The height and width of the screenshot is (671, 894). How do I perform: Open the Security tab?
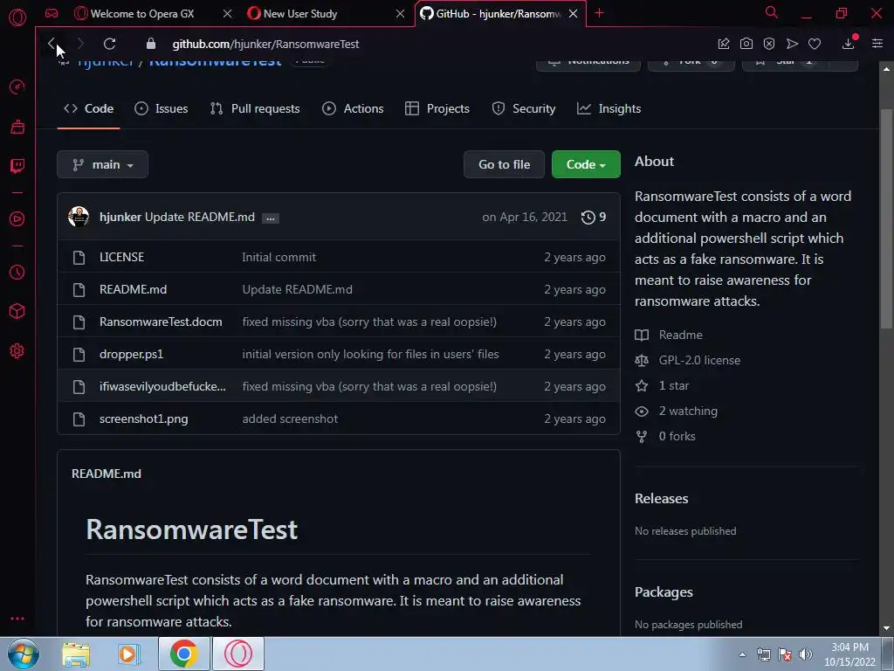pos(524,108)
